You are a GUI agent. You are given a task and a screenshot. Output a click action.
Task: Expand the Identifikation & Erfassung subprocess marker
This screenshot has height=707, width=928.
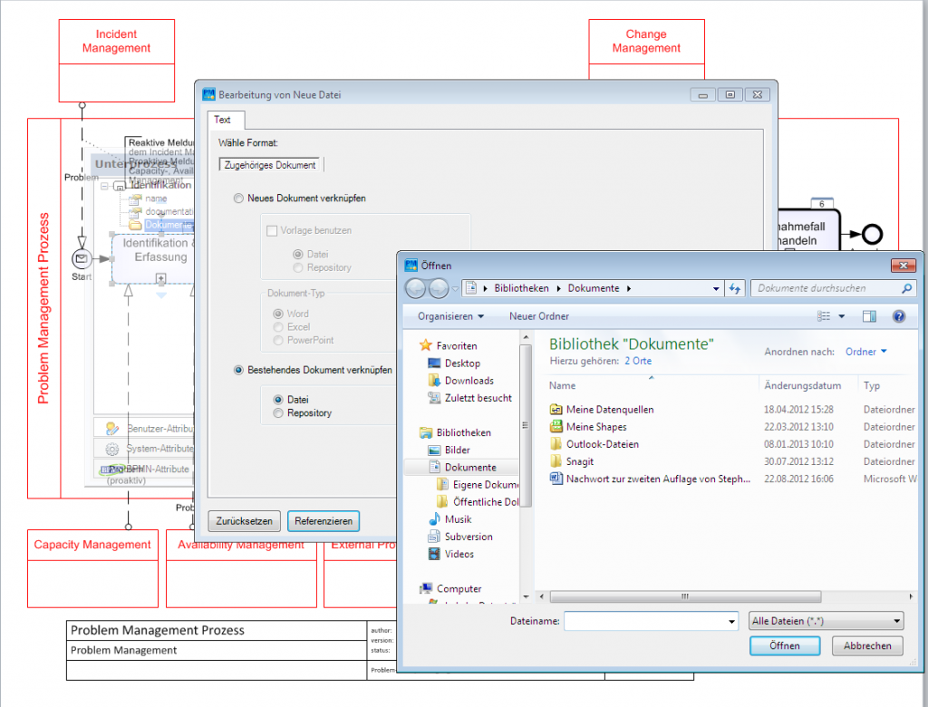[x=160, y=277]
